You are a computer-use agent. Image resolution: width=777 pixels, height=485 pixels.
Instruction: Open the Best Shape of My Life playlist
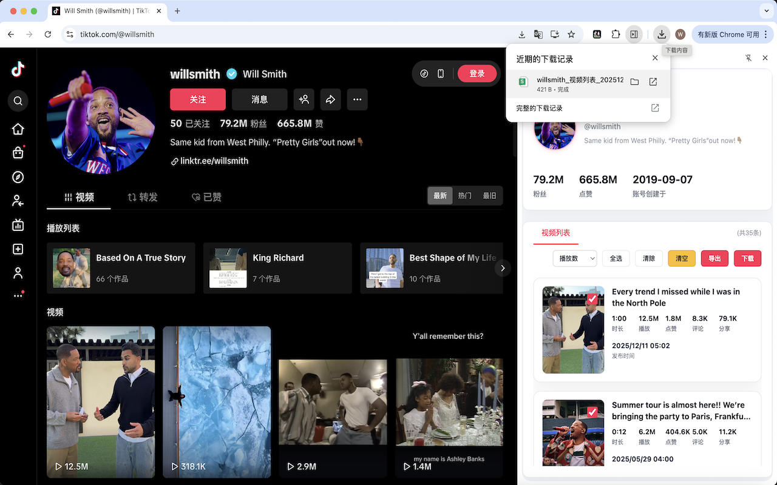point(432,268)
